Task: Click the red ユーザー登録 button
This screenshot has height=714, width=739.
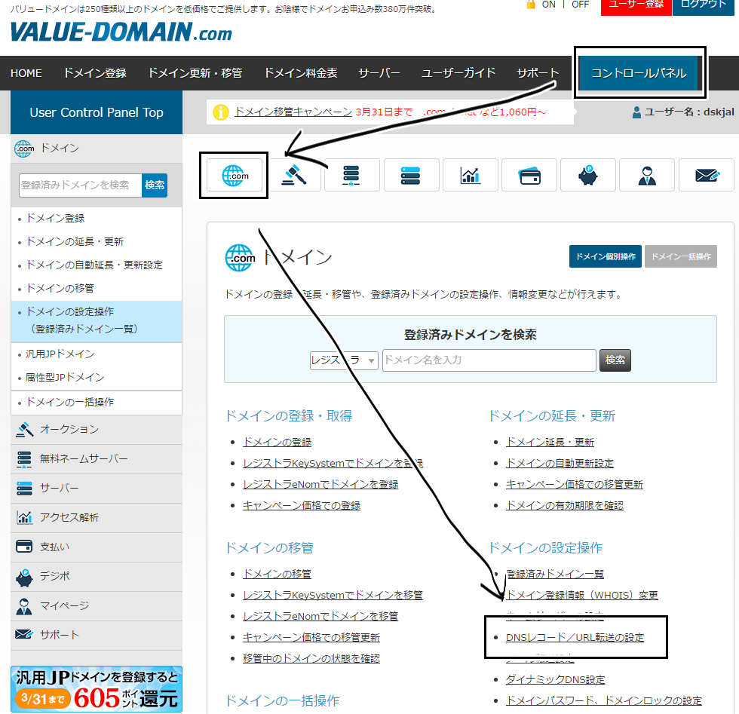Action: point(636,7)
